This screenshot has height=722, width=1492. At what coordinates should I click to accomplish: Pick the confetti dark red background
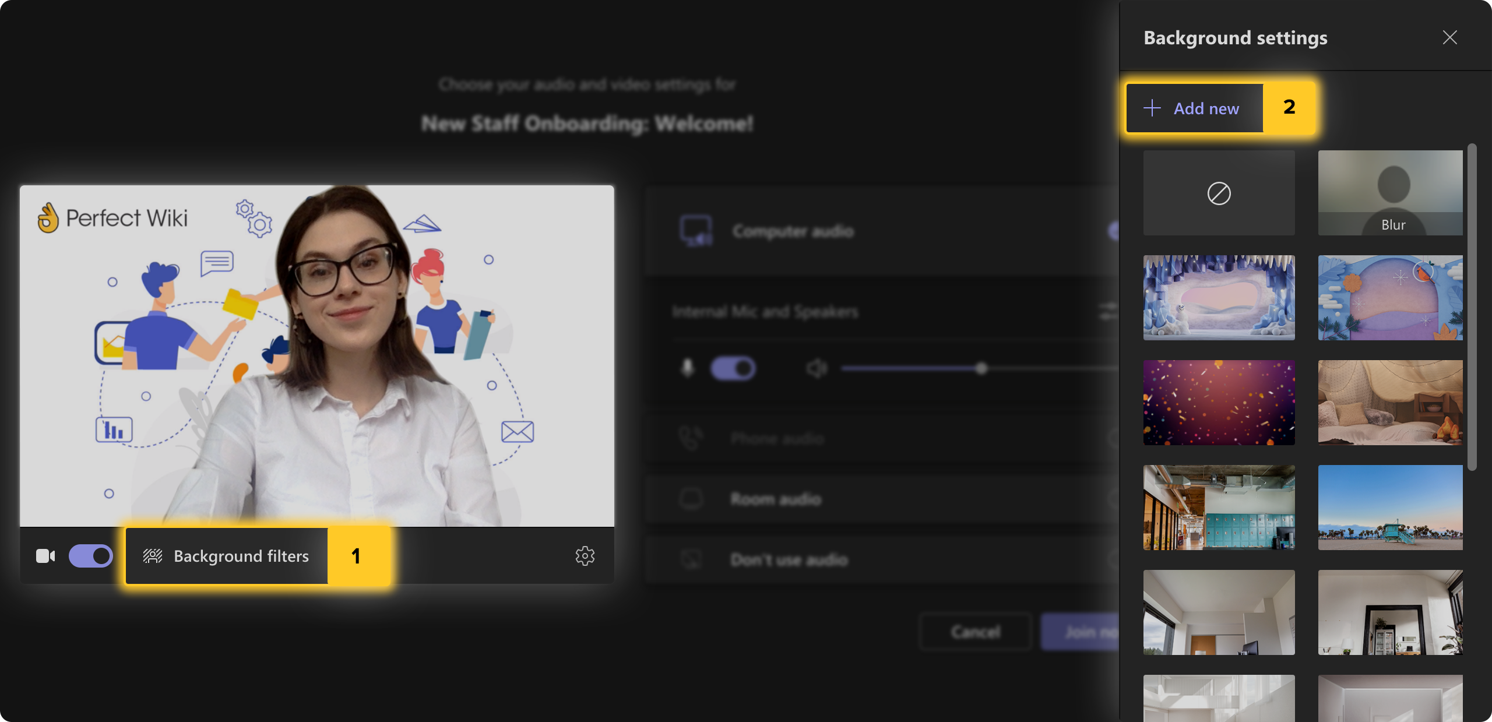pos(1219,403)
